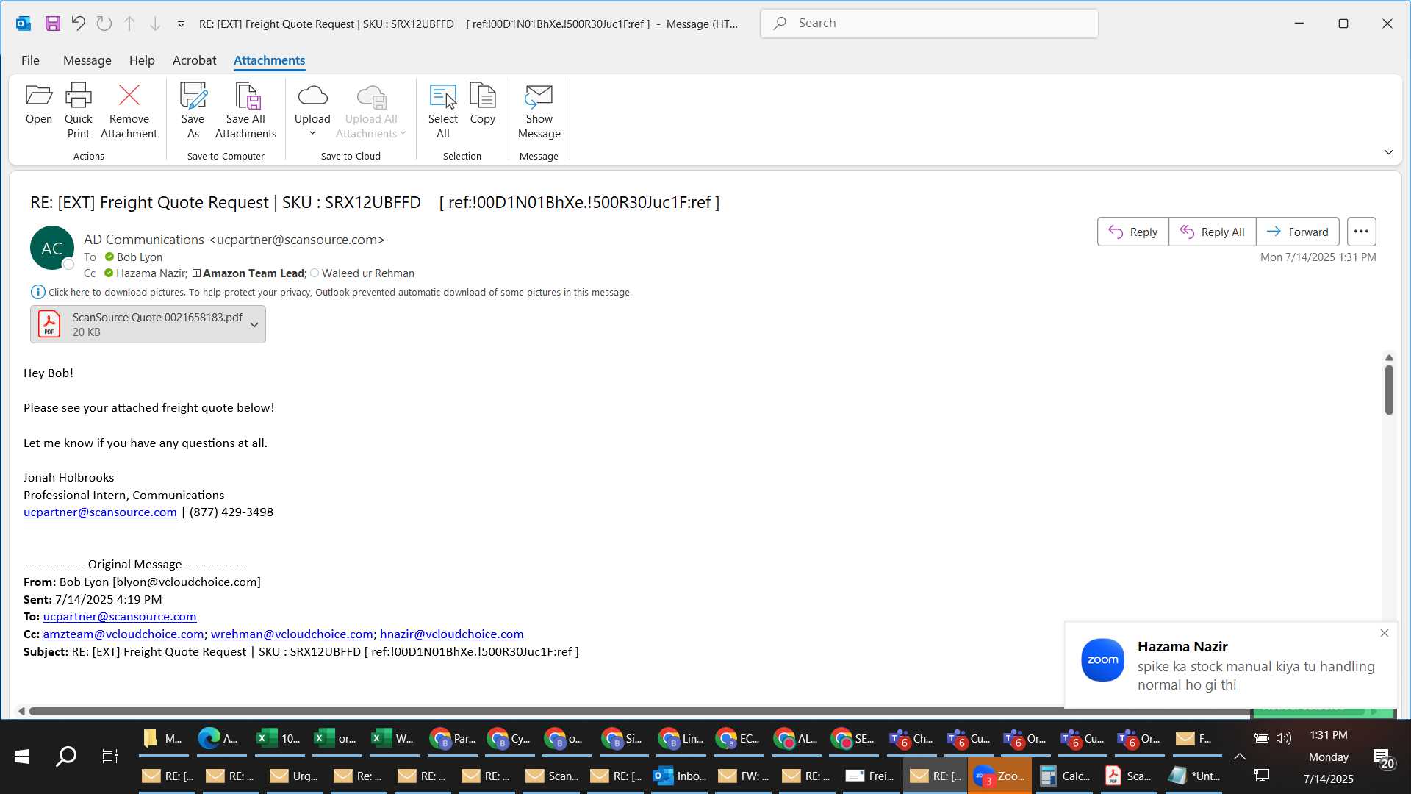Click the ucpartner@scansource.com signature link
This screenshot has width=1411, height=794.
100,512
